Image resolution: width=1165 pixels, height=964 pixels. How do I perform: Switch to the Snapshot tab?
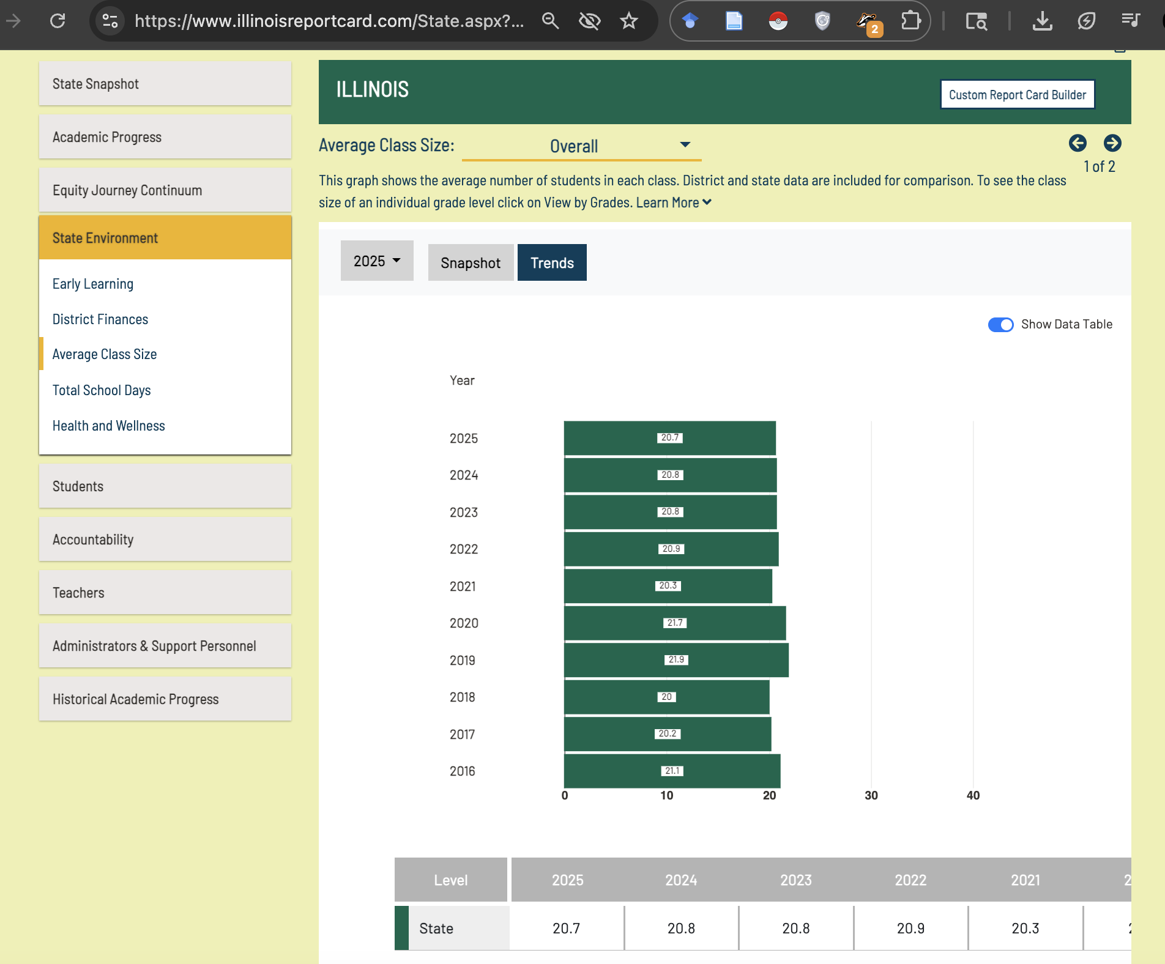point(471,263)
